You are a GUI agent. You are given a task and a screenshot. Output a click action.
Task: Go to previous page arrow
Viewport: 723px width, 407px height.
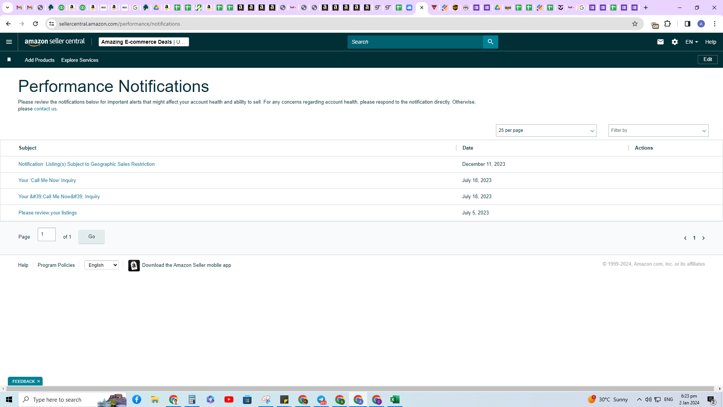[x=685, y=238]
